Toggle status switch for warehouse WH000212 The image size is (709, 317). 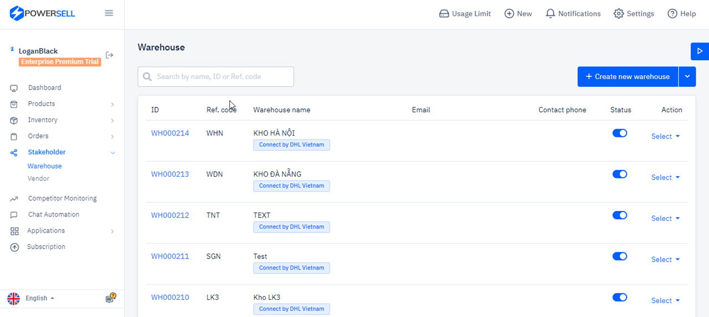click(x=620, y=215)
